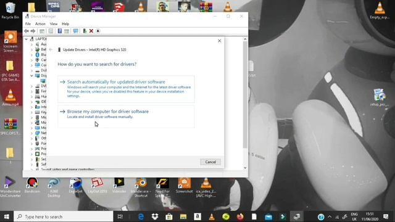This screenshot has height=222, width=395.
Task: Expand the IDE controllers node chevron
Action: 31,102
